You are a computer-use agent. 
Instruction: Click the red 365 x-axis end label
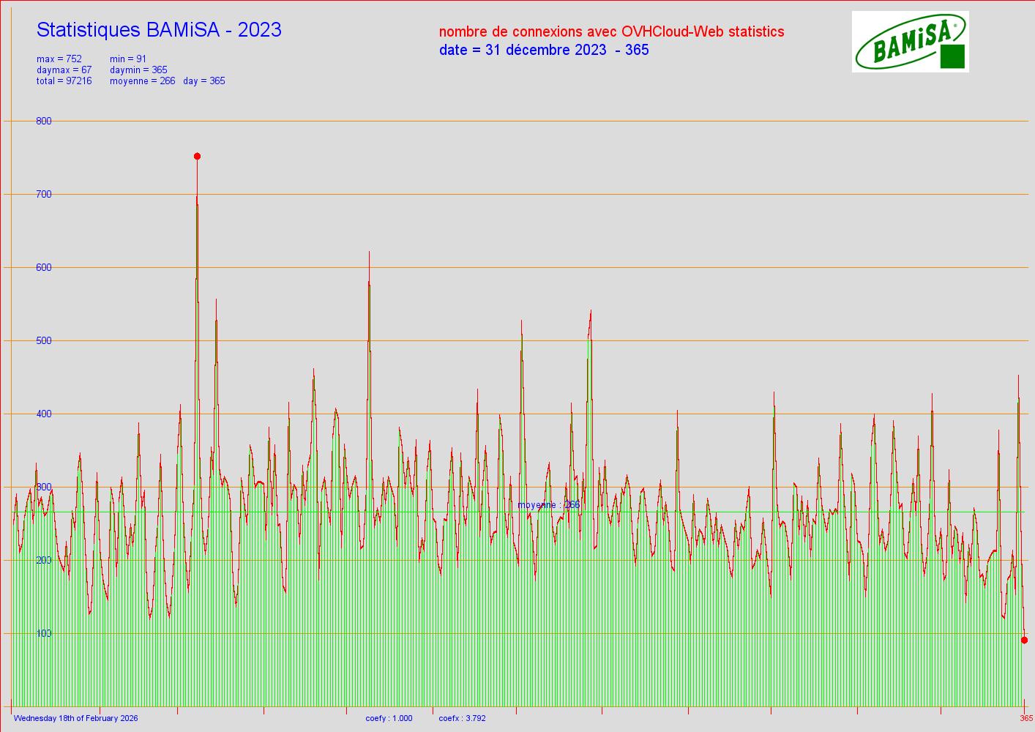[x=1026, y=718]
